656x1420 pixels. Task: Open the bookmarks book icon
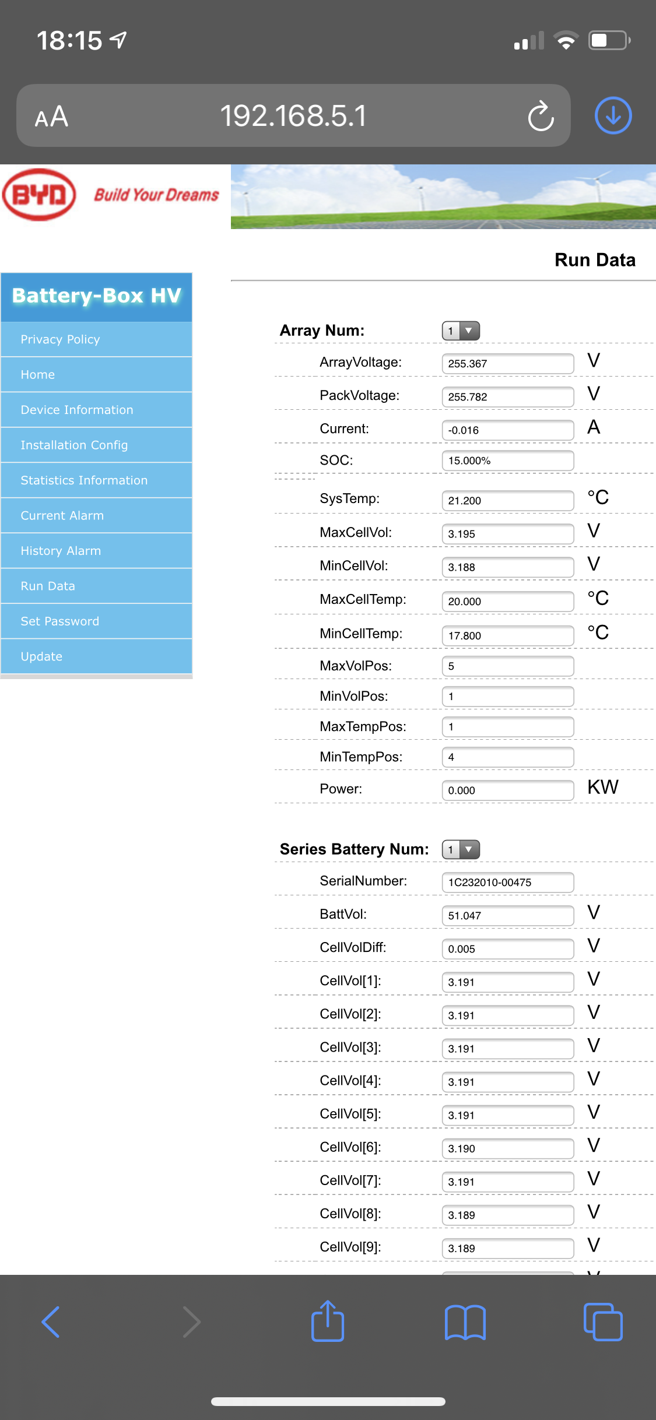tap(465, 1322)
